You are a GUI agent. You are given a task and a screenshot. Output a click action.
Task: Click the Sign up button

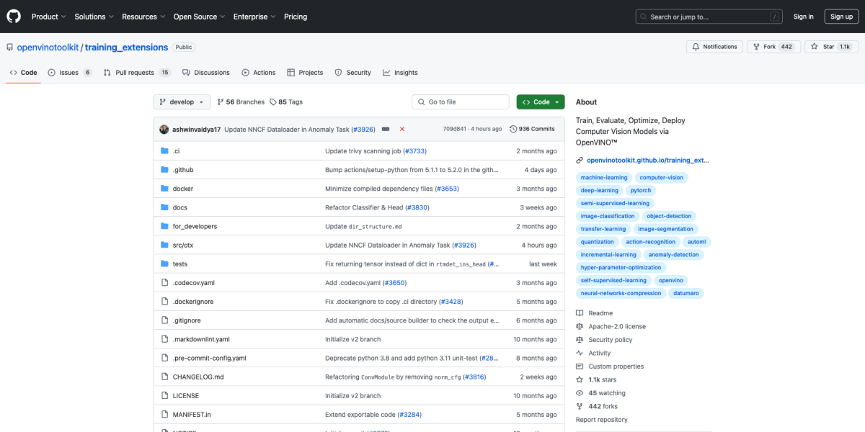[841, 16]
